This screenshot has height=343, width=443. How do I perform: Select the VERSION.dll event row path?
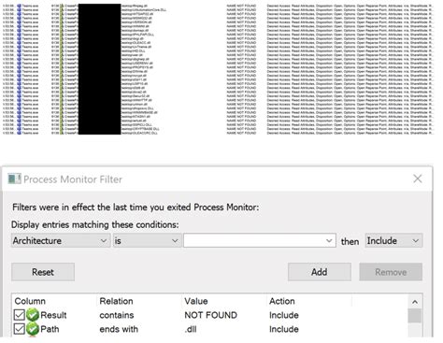(x=136, y=22)
